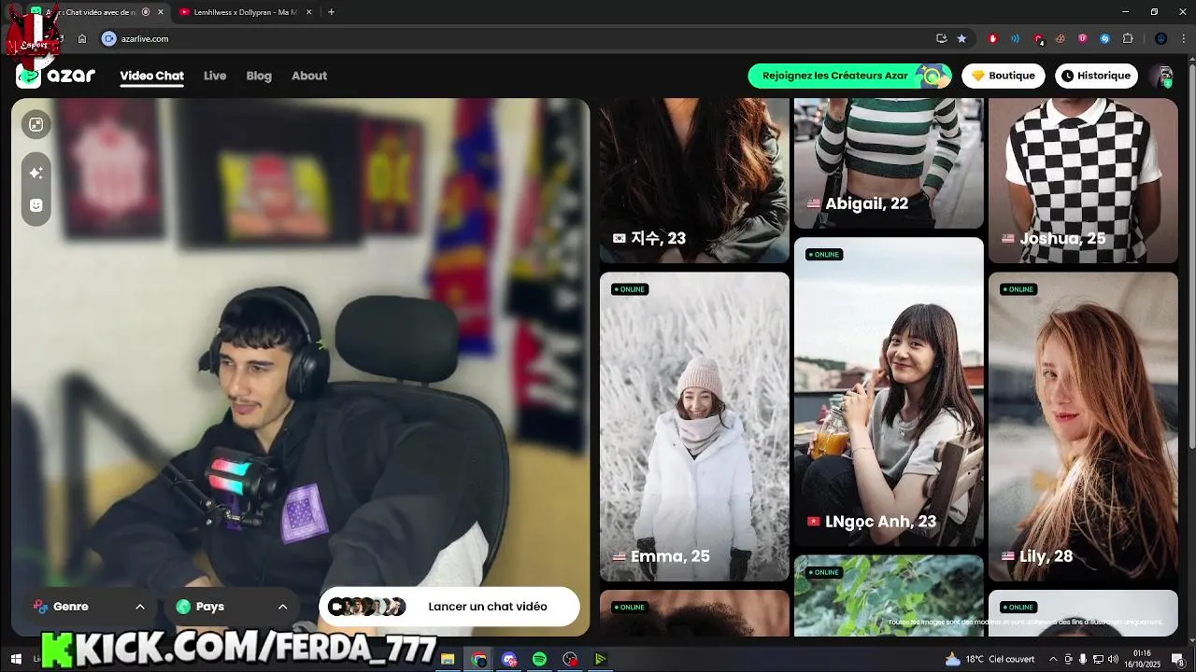
Task: Open the weather widget Ciel couvert
Action: [989, 659]
